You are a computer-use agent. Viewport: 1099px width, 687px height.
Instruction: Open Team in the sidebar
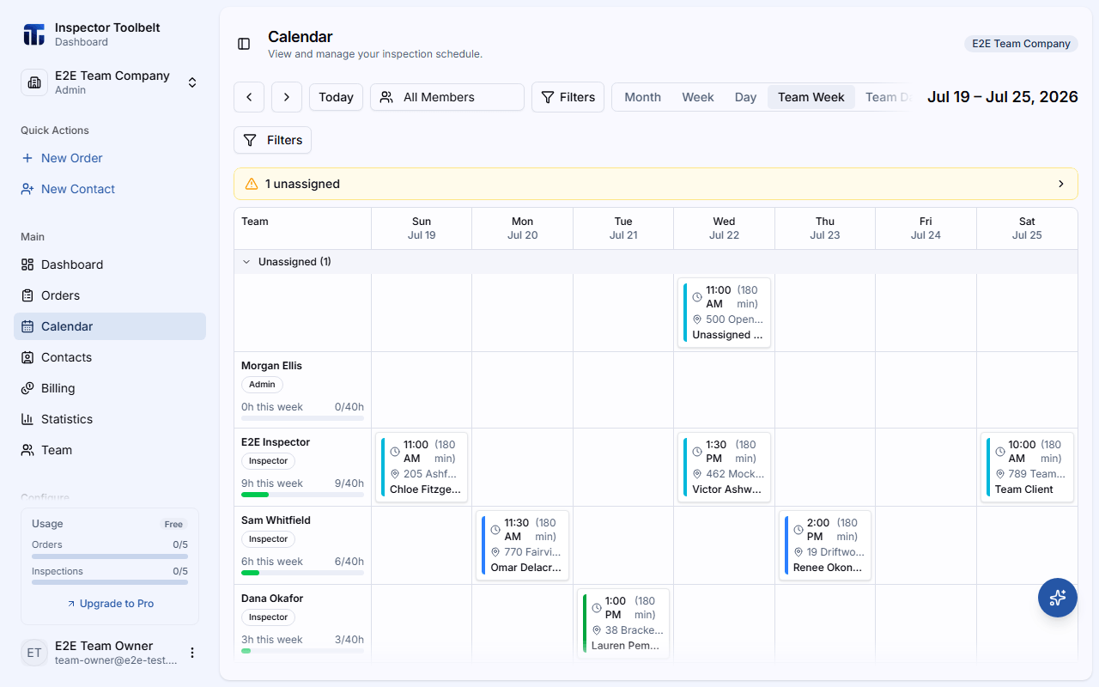click(110, 450)
